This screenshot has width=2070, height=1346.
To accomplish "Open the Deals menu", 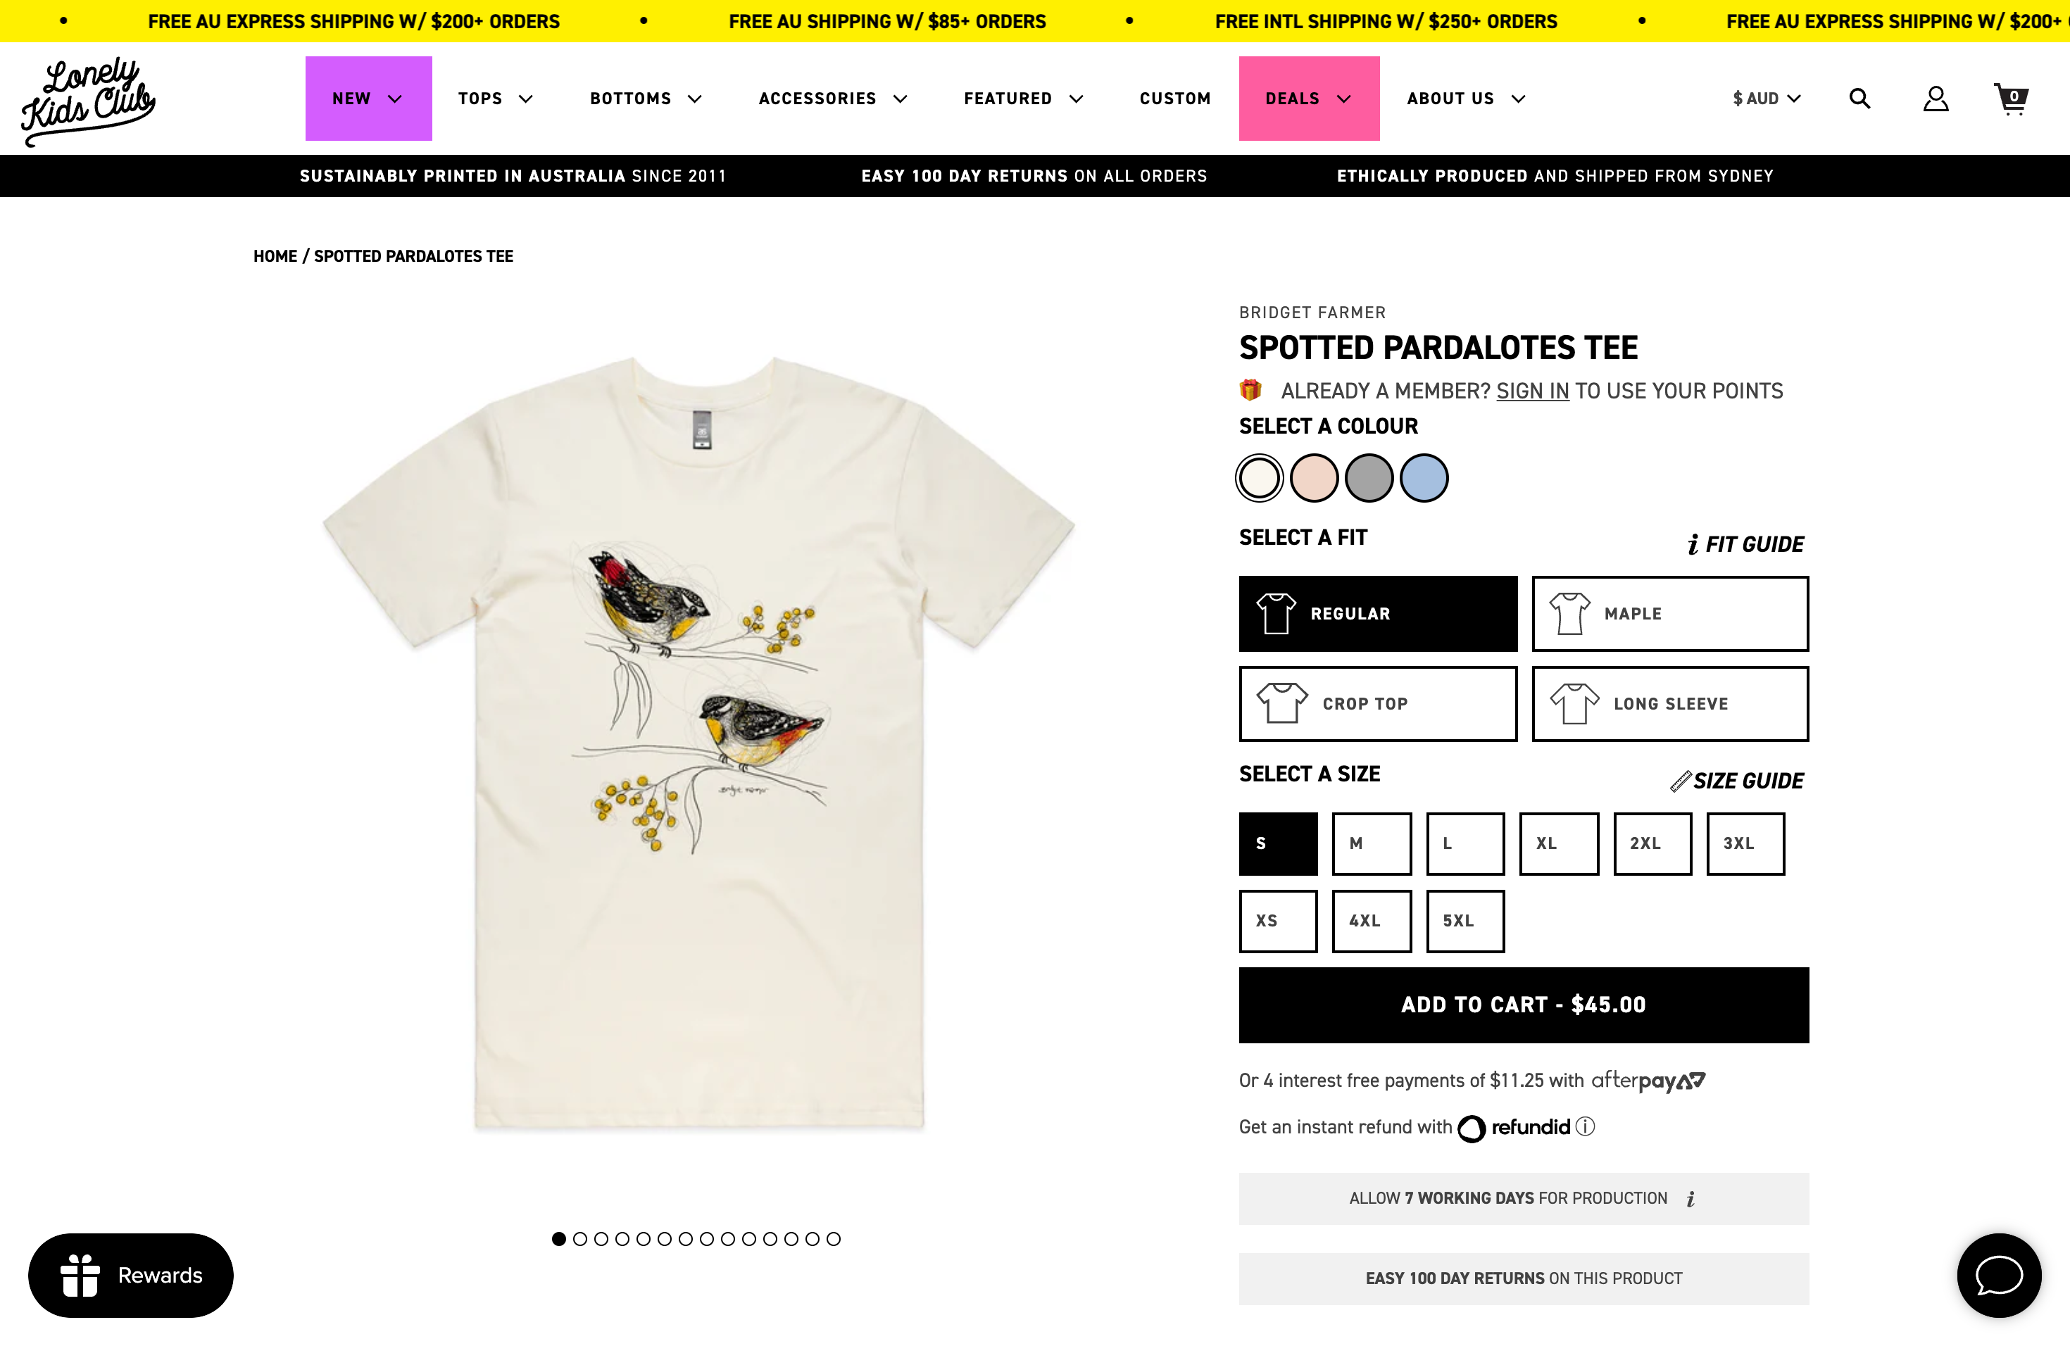I will click(x=1308, y=99).
